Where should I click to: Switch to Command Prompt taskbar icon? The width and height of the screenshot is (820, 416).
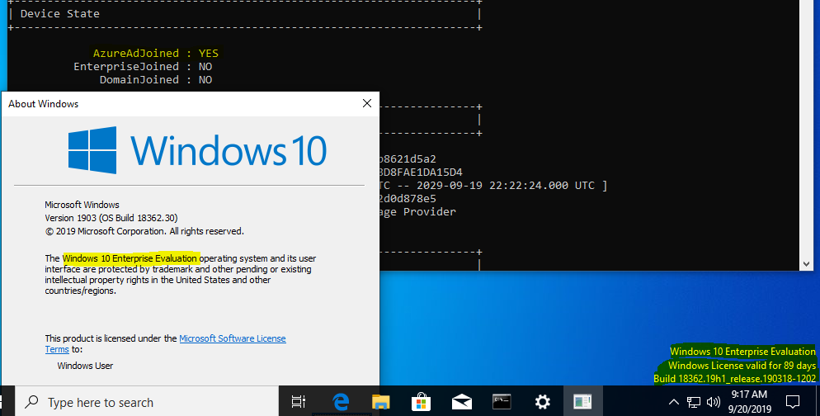[502, 402]
